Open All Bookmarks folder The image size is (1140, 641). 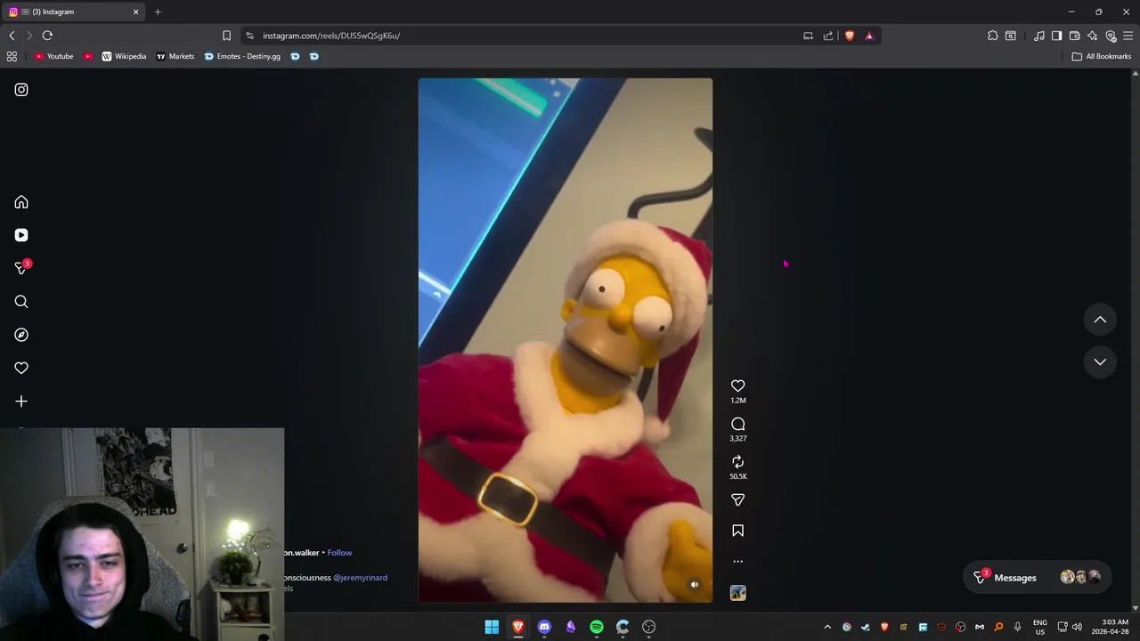pyautogui.click(x=1102, y=56)
